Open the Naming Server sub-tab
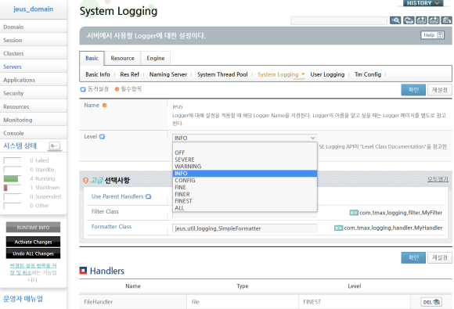The height and width of the screenshot is (309, 454). [x=168, y=74]
